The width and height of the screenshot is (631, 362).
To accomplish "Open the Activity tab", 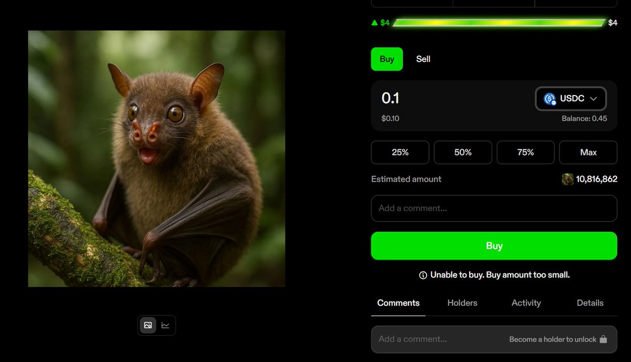I will point(526,303).
